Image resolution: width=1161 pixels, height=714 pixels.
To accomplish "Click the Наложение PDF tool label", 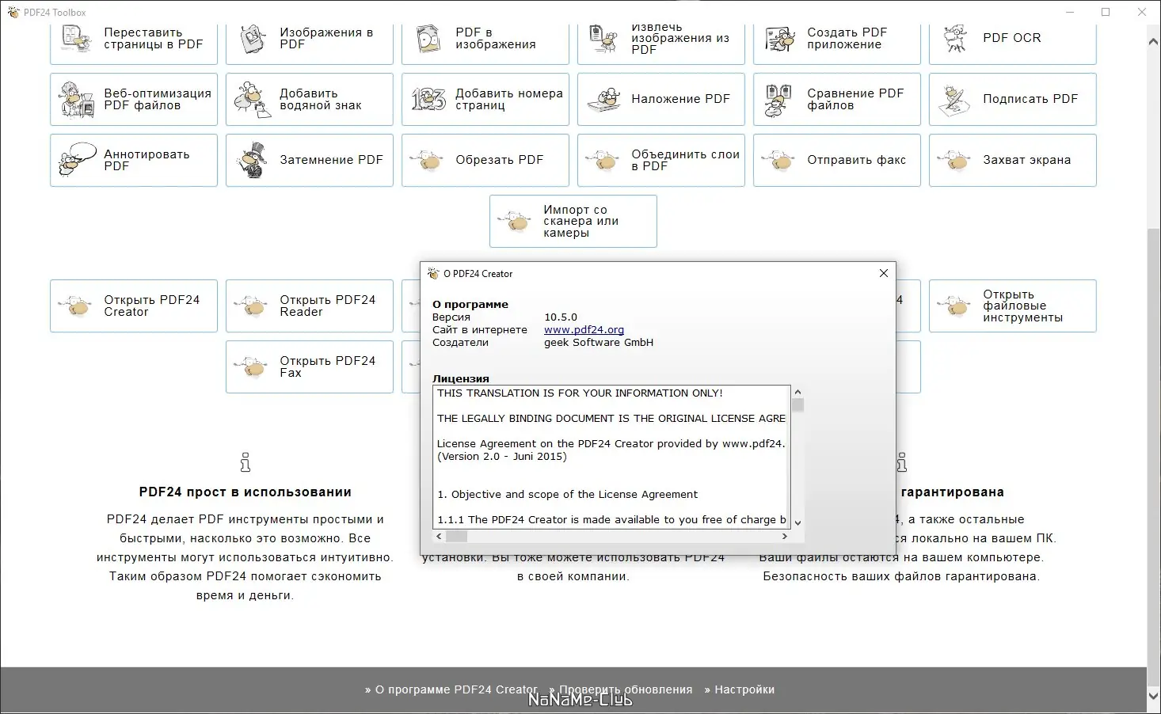I will (x=680, y=99).
